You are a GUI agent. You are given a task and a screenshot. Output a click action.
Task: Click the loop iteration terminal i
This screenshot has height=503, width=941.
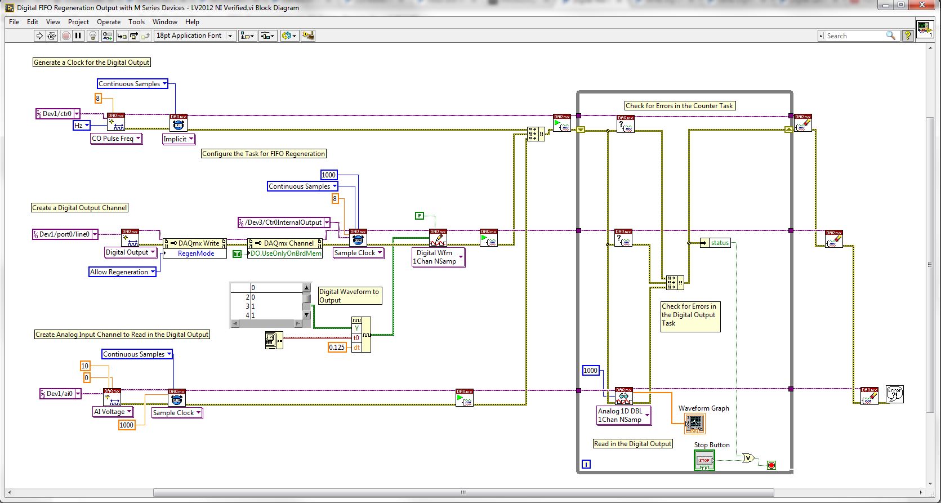(586, 464)
